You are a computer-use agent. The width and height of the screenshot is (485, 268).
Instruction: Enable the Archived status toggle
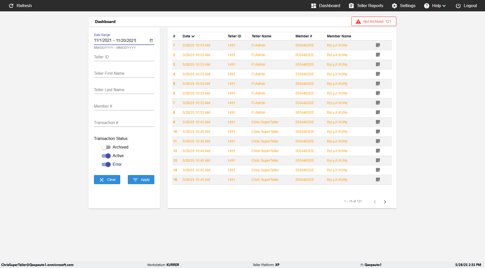click(x=106, y=147)
